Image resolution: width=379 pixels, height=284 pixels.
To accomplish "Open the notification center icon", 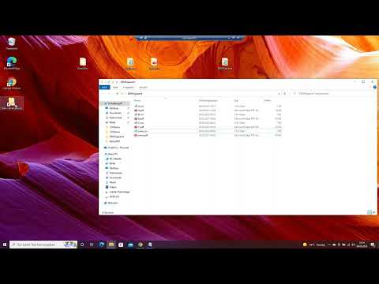I will click(373, 245).
